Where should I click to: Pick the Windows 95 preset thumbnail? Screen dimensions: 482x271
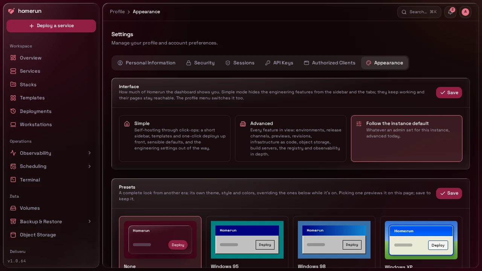point(247,240)
